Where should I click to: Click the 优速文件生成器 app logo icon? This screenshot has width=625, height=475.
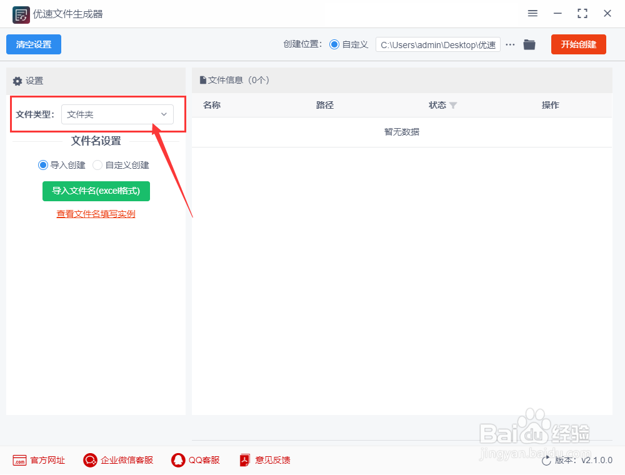[x=21, y=14]
